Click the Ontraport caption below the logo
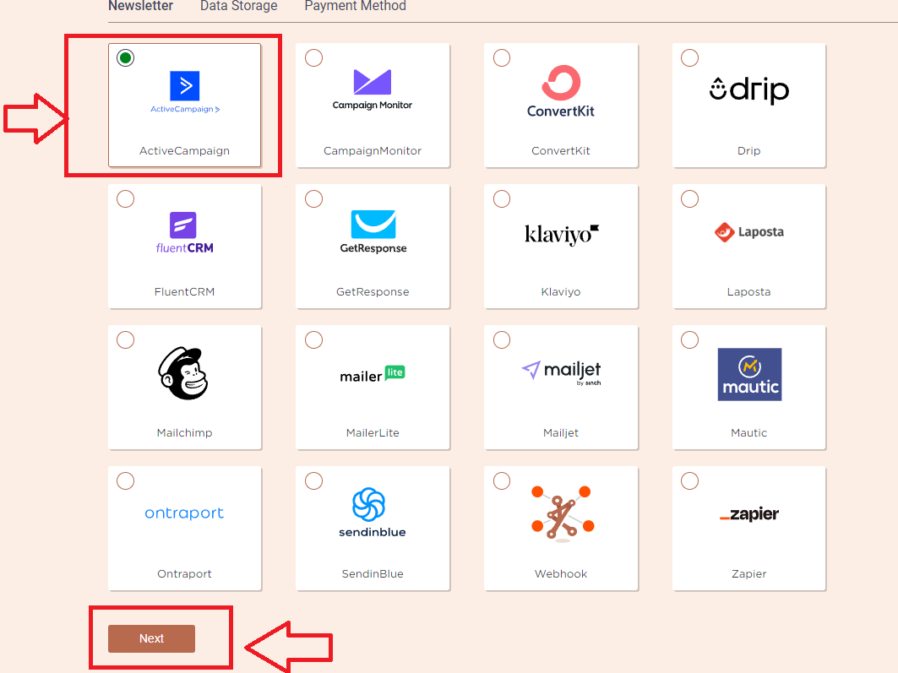This screenshot has height=673, width=898. click(184, 573)
